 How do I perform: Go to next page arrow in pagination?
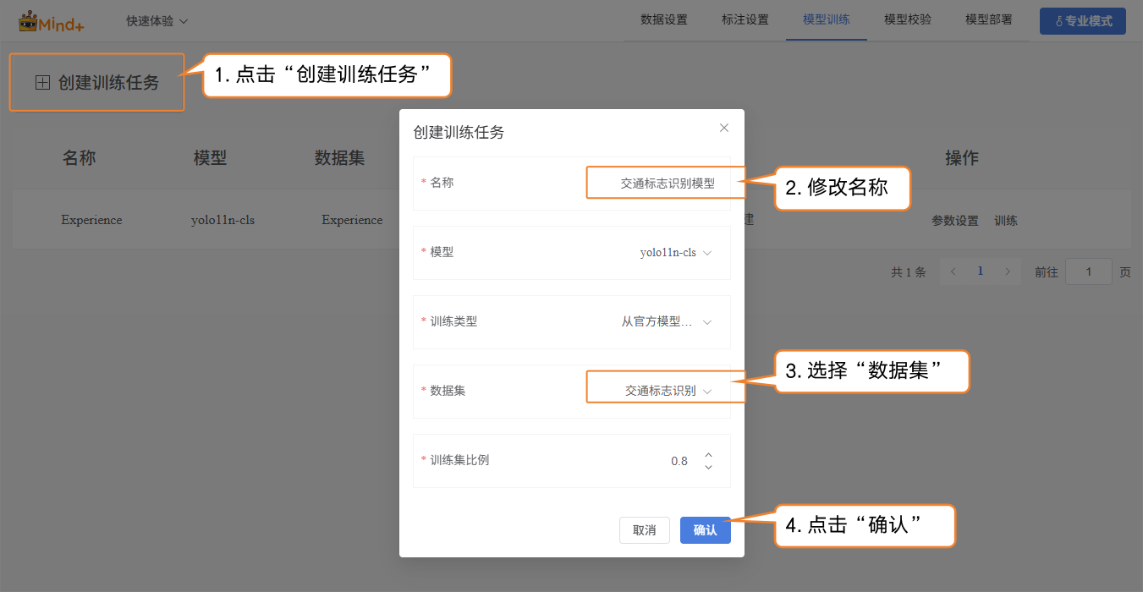point(1007,271)
